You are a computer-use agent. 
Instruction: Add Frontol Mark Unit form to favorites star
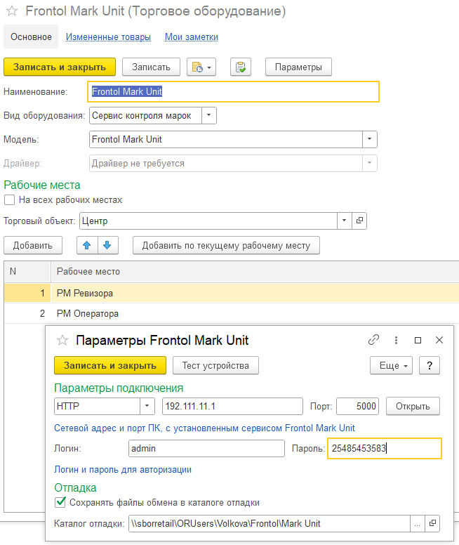point(12,11)
